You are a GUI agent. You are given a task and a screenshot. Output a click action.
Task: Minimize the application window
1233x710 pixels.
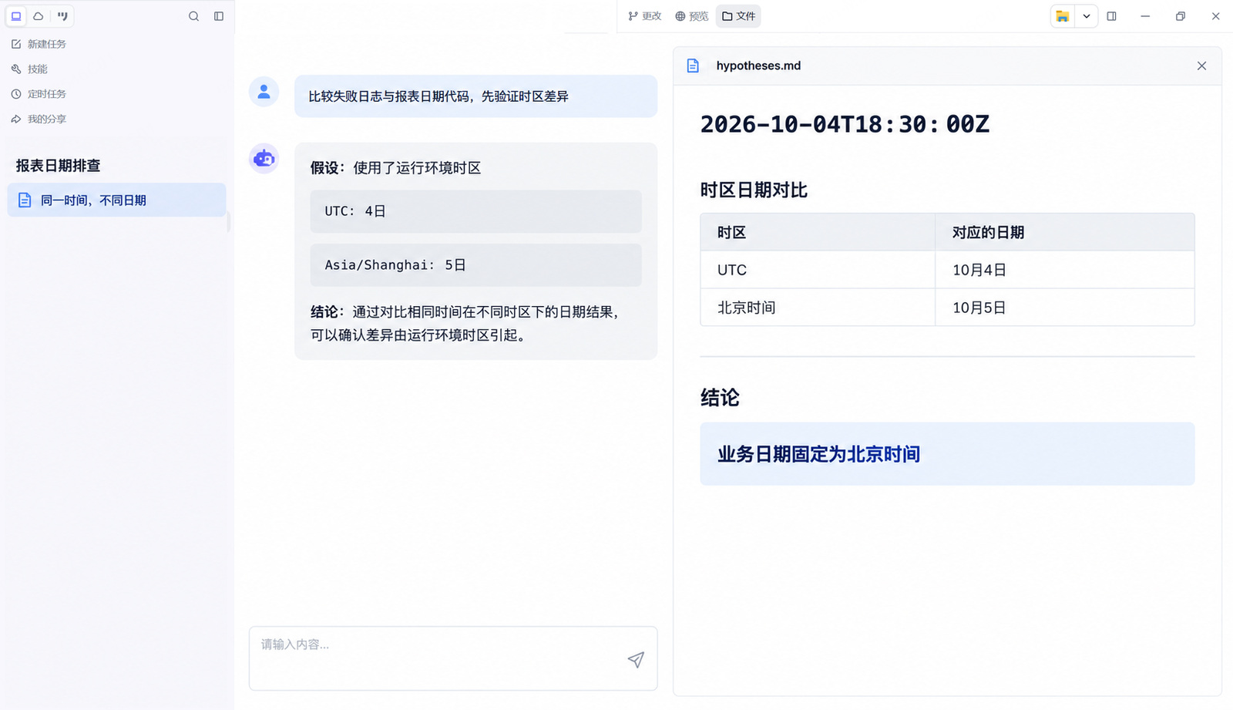coord(1145,16)
